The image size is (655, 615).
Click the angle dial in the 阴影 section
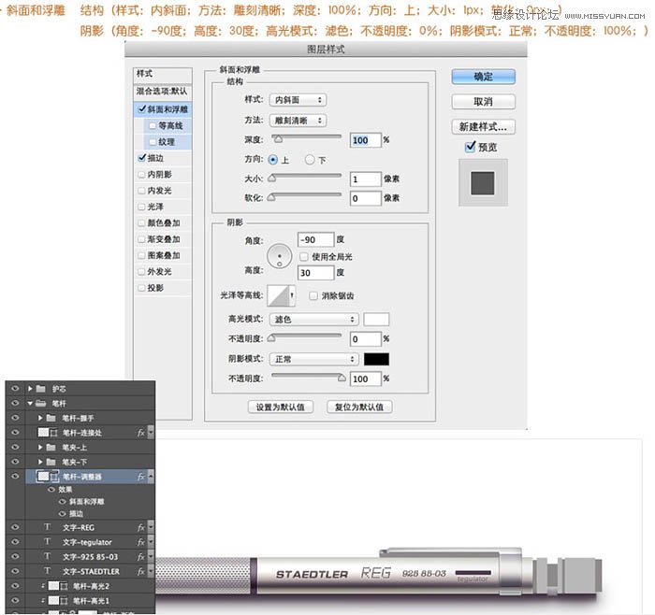280,256
